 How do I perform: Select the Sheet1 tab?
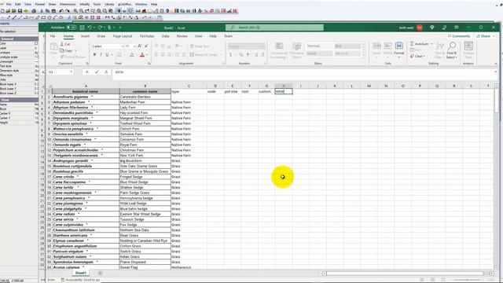pyautogui.click(x=80, y=273)
